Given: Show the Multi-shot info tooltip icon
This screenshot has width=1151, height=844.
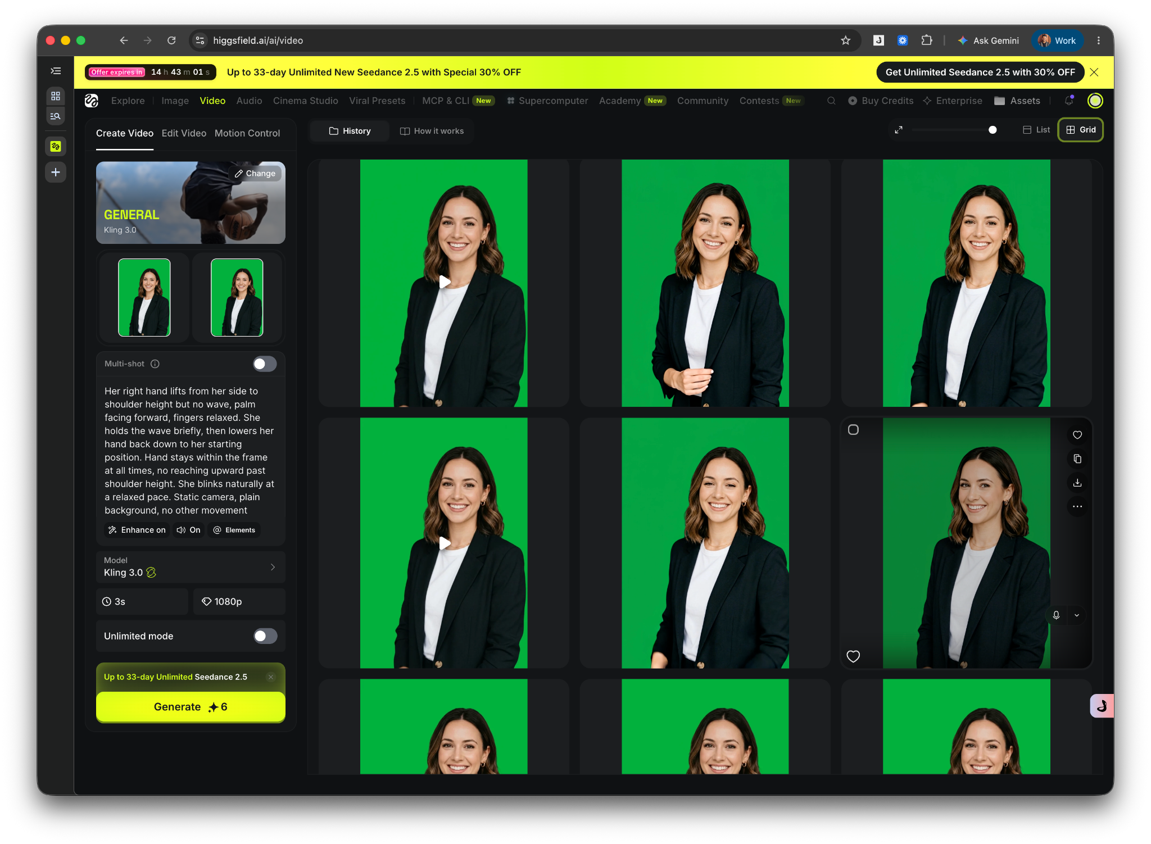Looking at the screenshot, I should 155,364.
